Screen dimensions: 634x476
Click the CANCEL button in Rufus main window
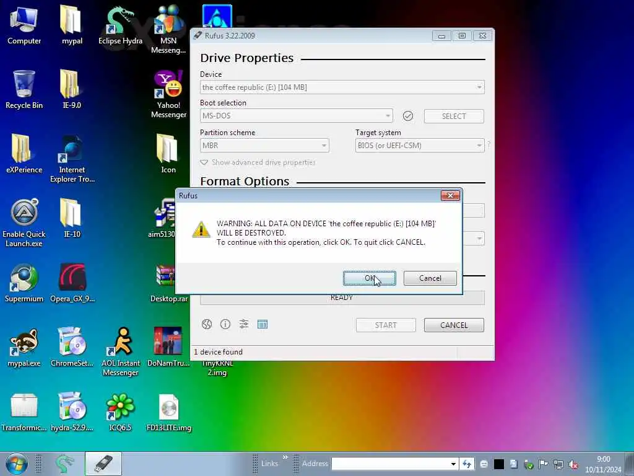point(454,325)
